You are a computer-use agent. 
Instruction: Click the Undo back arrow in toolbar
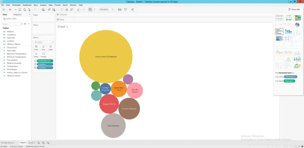pos(10,10)
